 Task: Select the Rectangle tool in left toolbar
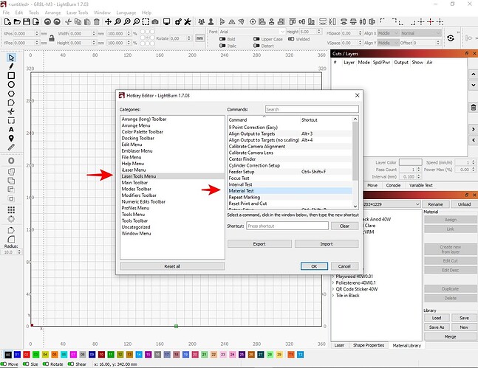[x=11, y=75]
